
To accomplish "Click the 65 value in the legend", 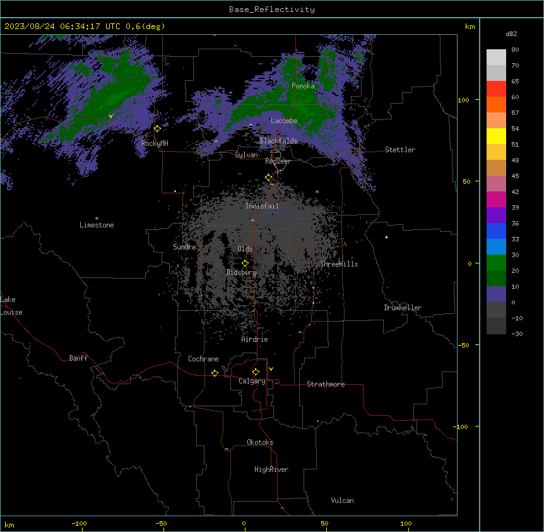I will 515,82.
